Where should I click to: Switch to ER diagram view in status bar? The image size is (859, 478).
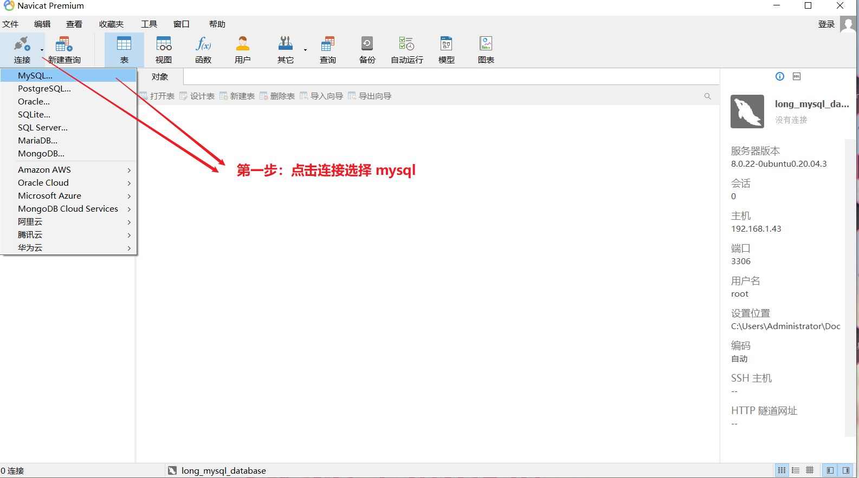tap(810, 470)
